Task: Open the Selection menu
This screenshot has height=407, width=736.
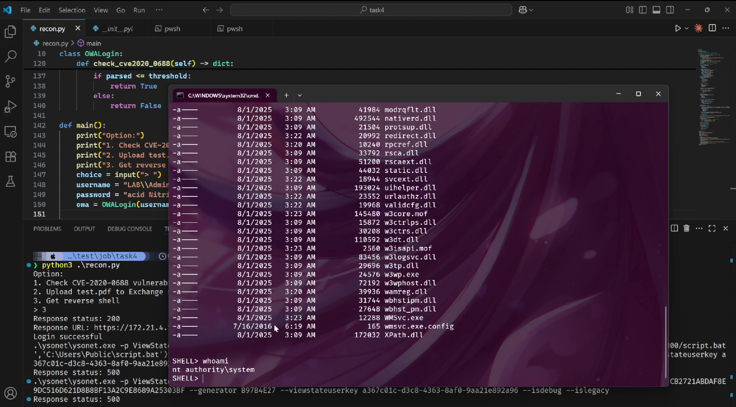Action: coord(72,10)
